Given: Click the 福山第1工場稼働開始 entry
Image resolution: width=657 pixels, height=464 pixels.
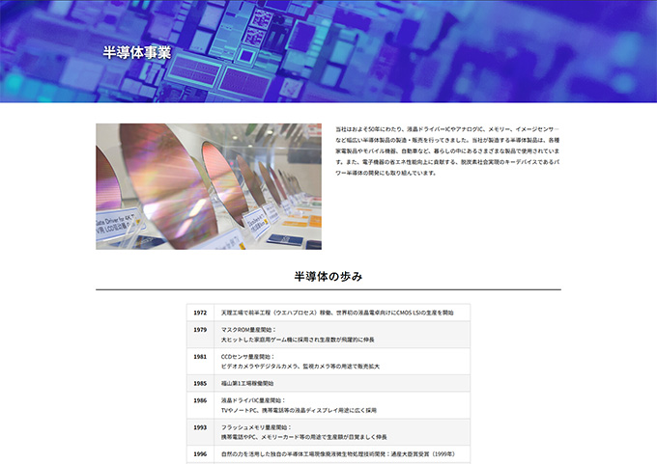Looking at the screenshot, I should click(x=247, y=383).
